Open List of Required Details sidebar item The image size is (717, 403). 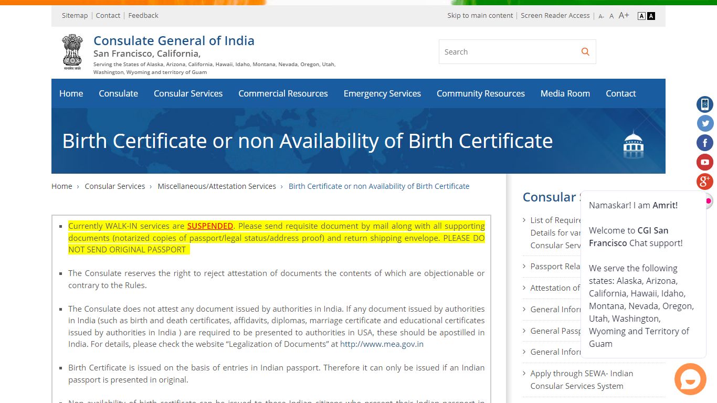pos(555,232)
